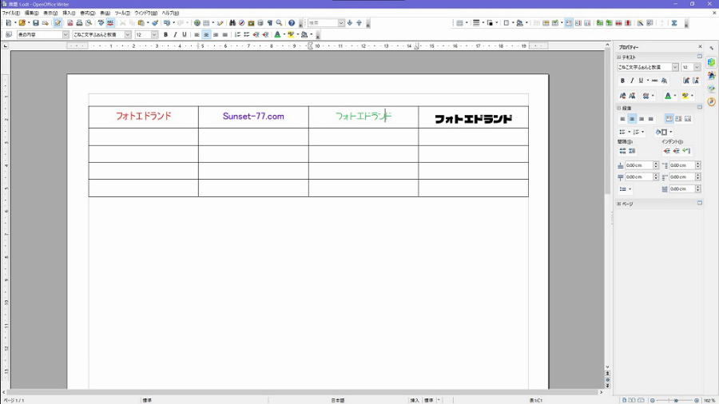Click Increase paragraph spacing icon in sidebar
Image resolution: width=719 pixels, height=404 pixels.
coord(622,151)
